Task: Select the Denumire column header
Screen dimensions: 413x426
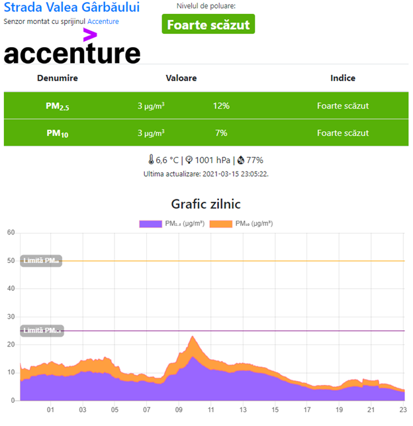Action: pos(58,78)
